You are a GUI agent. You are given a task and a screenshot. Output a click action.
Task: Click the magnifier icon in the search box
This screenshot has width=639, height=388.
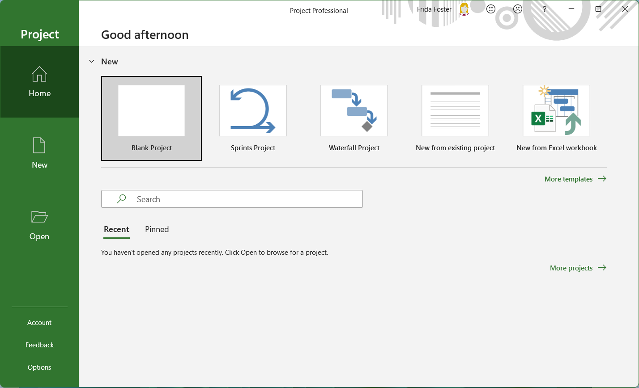121,199
